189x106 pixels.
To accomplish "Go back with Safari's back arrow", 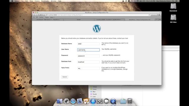I will pyautogui.click(x=34, y=15).
